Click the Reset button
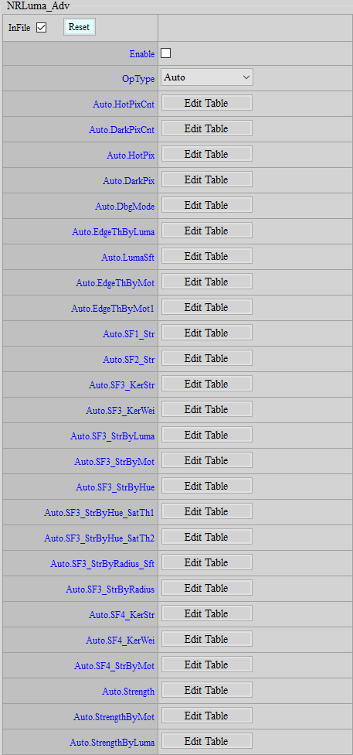Image resolution: width=353 pixels, height=755 pixels. (80, 27)
